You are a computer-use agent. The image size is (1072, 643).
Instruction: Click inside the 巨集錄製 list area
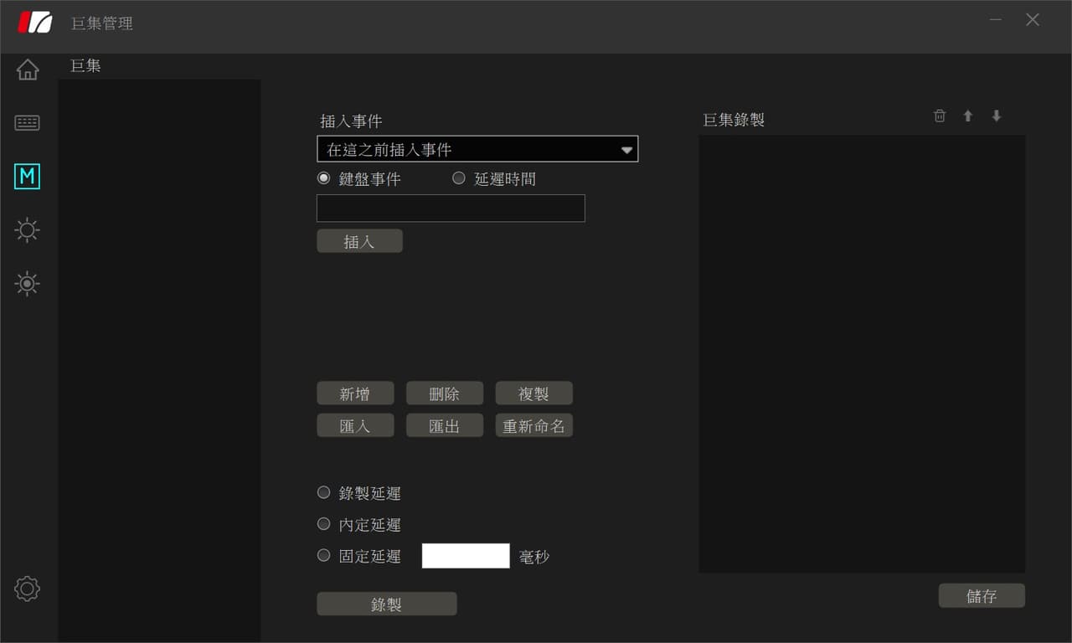862,354
